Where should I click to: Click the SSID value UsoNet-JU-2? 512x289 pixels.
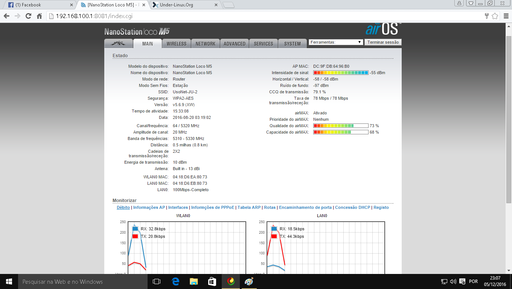pyautogui.click(x=185, y=92)
